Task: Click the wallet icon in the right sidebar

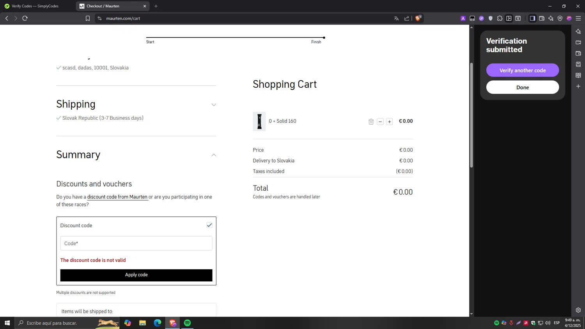Action: pyautogui.click(x=578, y=53)
